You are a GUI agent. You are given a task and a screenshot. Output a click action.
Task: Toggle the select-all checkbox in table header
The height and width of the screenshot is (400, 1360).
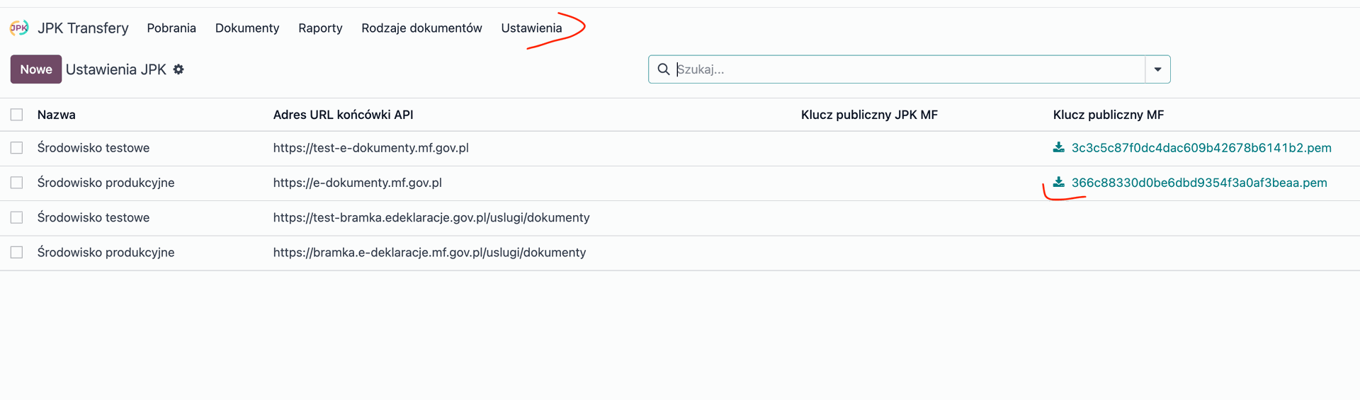coord(17,115)
